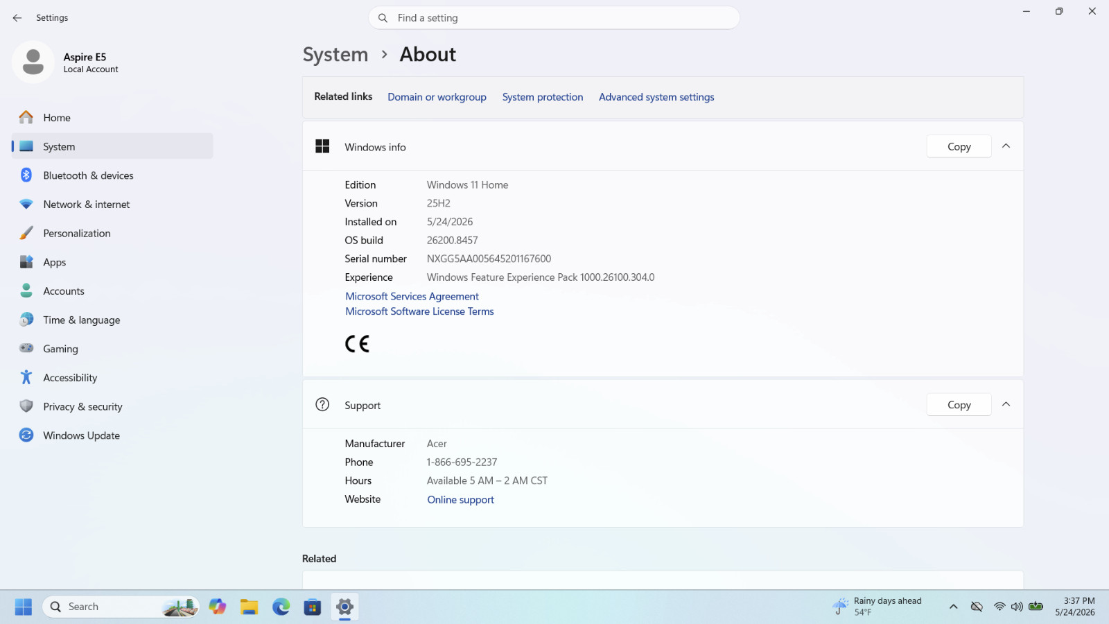
Task: Copy the Support details
Action: click(x=959, y=405)
